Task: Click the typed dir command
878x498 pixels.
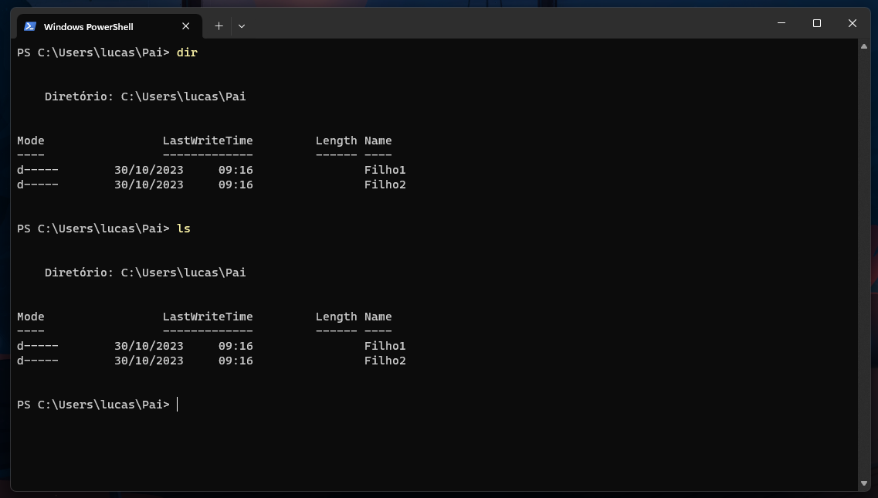Action: click(186, 52)
